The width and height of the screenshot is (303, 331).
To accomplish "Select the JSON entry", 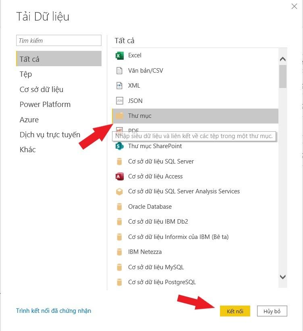I will point(195,101).
